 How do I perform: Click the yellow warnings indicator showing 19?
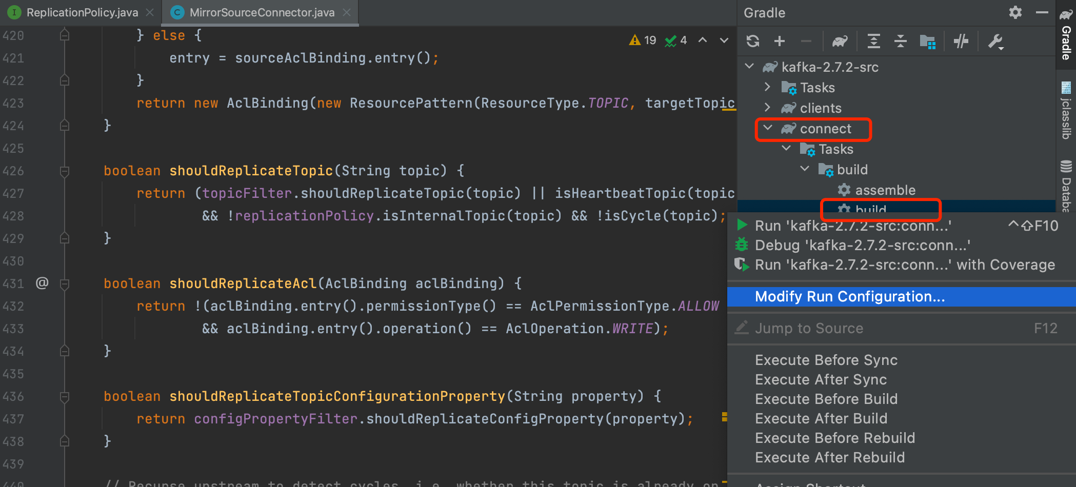[x=643, y=40]
